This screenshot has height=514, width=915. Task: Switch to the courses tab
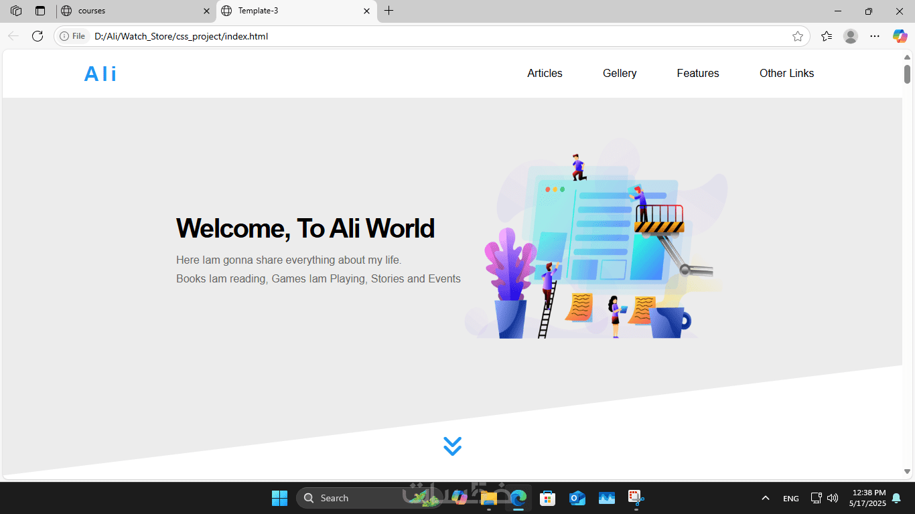[136, 11]
